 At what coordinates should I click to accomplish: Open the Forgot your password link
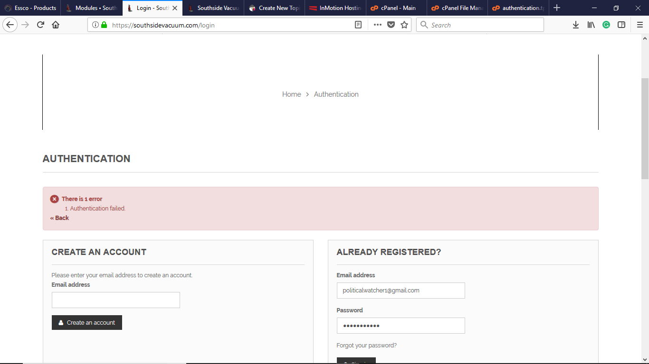tap(367, 346)
